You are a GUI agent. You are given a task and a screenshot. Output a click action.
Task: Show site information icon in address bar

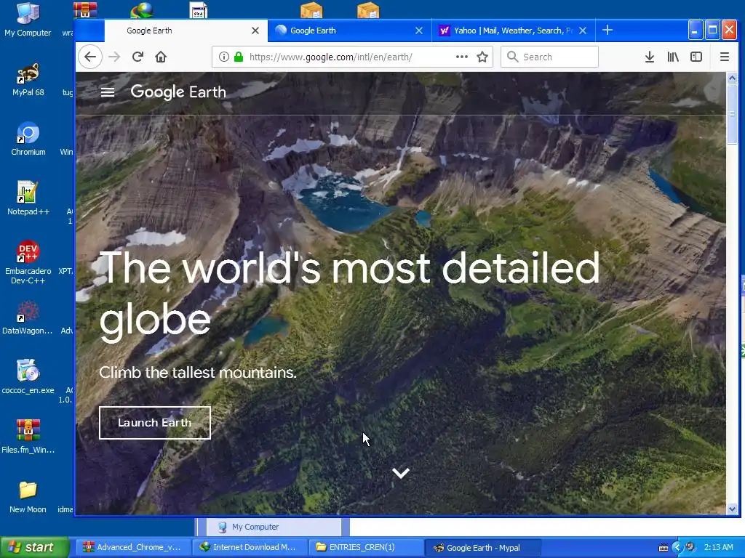click(x=224, y=57)
